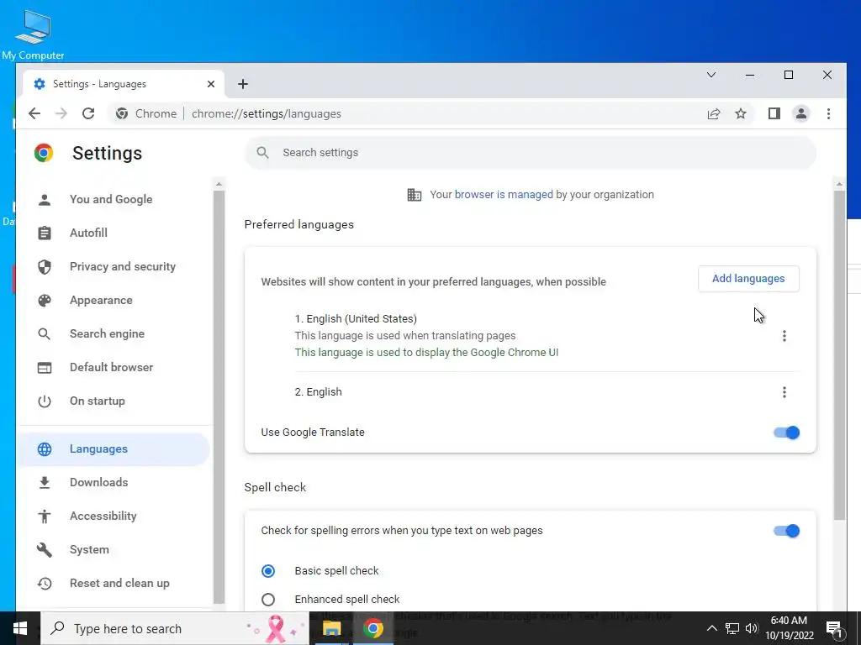Viewport: 861px width, 645px height.
Task: Click the Accessibility figure icon
Action: 45,517
